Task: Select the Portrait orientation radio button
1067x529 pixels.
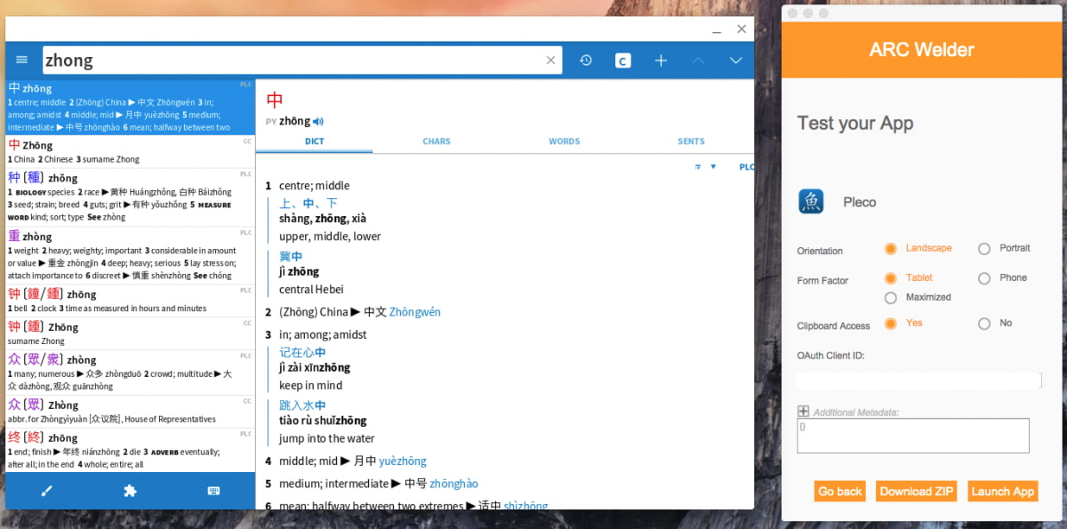Action: pyautogui.click(x=984, y=250)
